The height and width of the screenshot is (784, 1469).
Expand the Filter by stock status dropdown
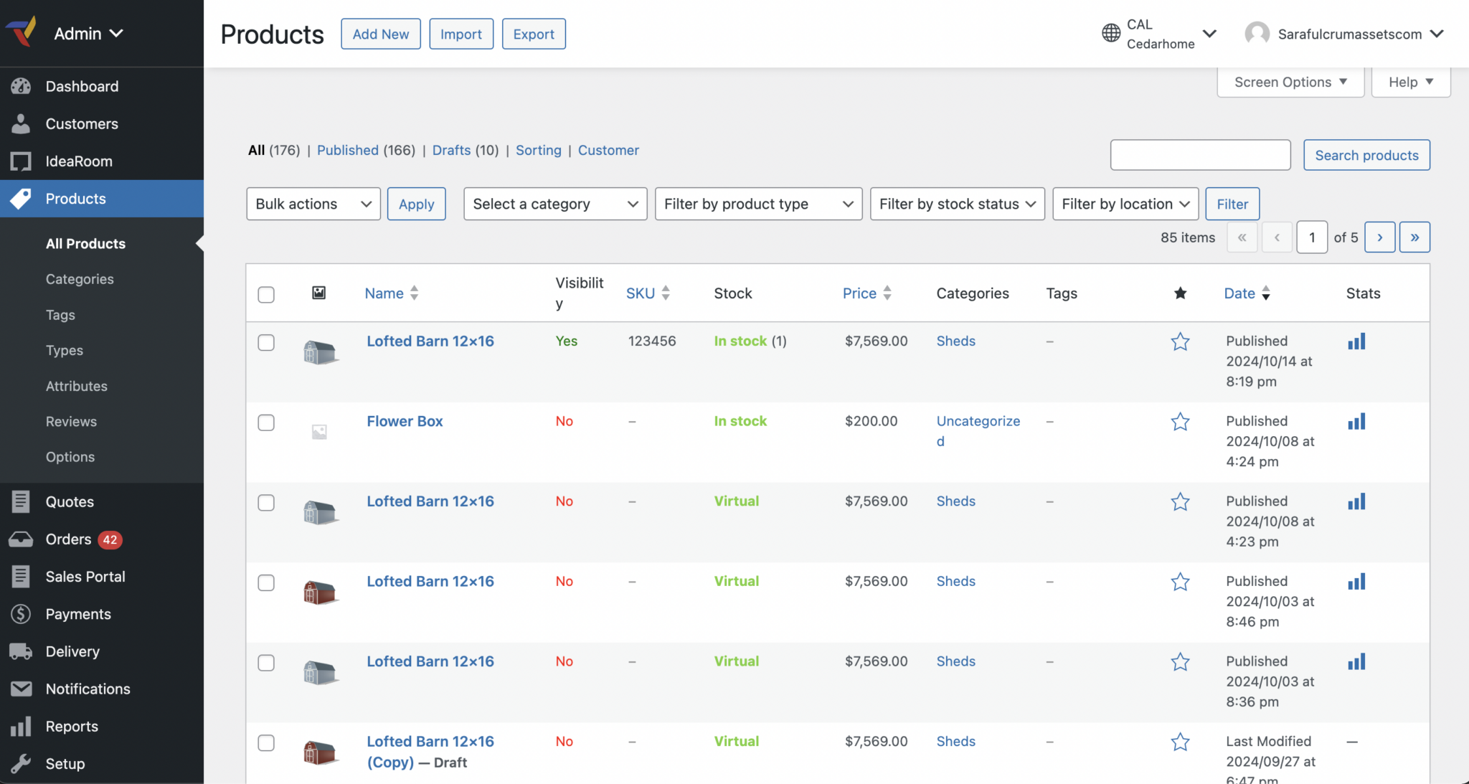[x=957, y=204]
